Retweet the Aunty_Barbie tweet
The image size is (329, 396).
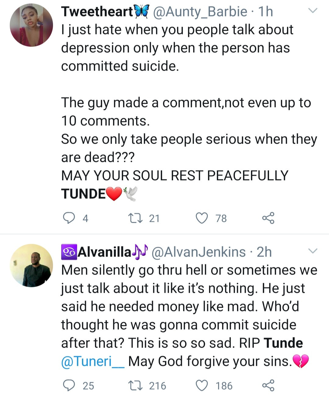(134, 218)
